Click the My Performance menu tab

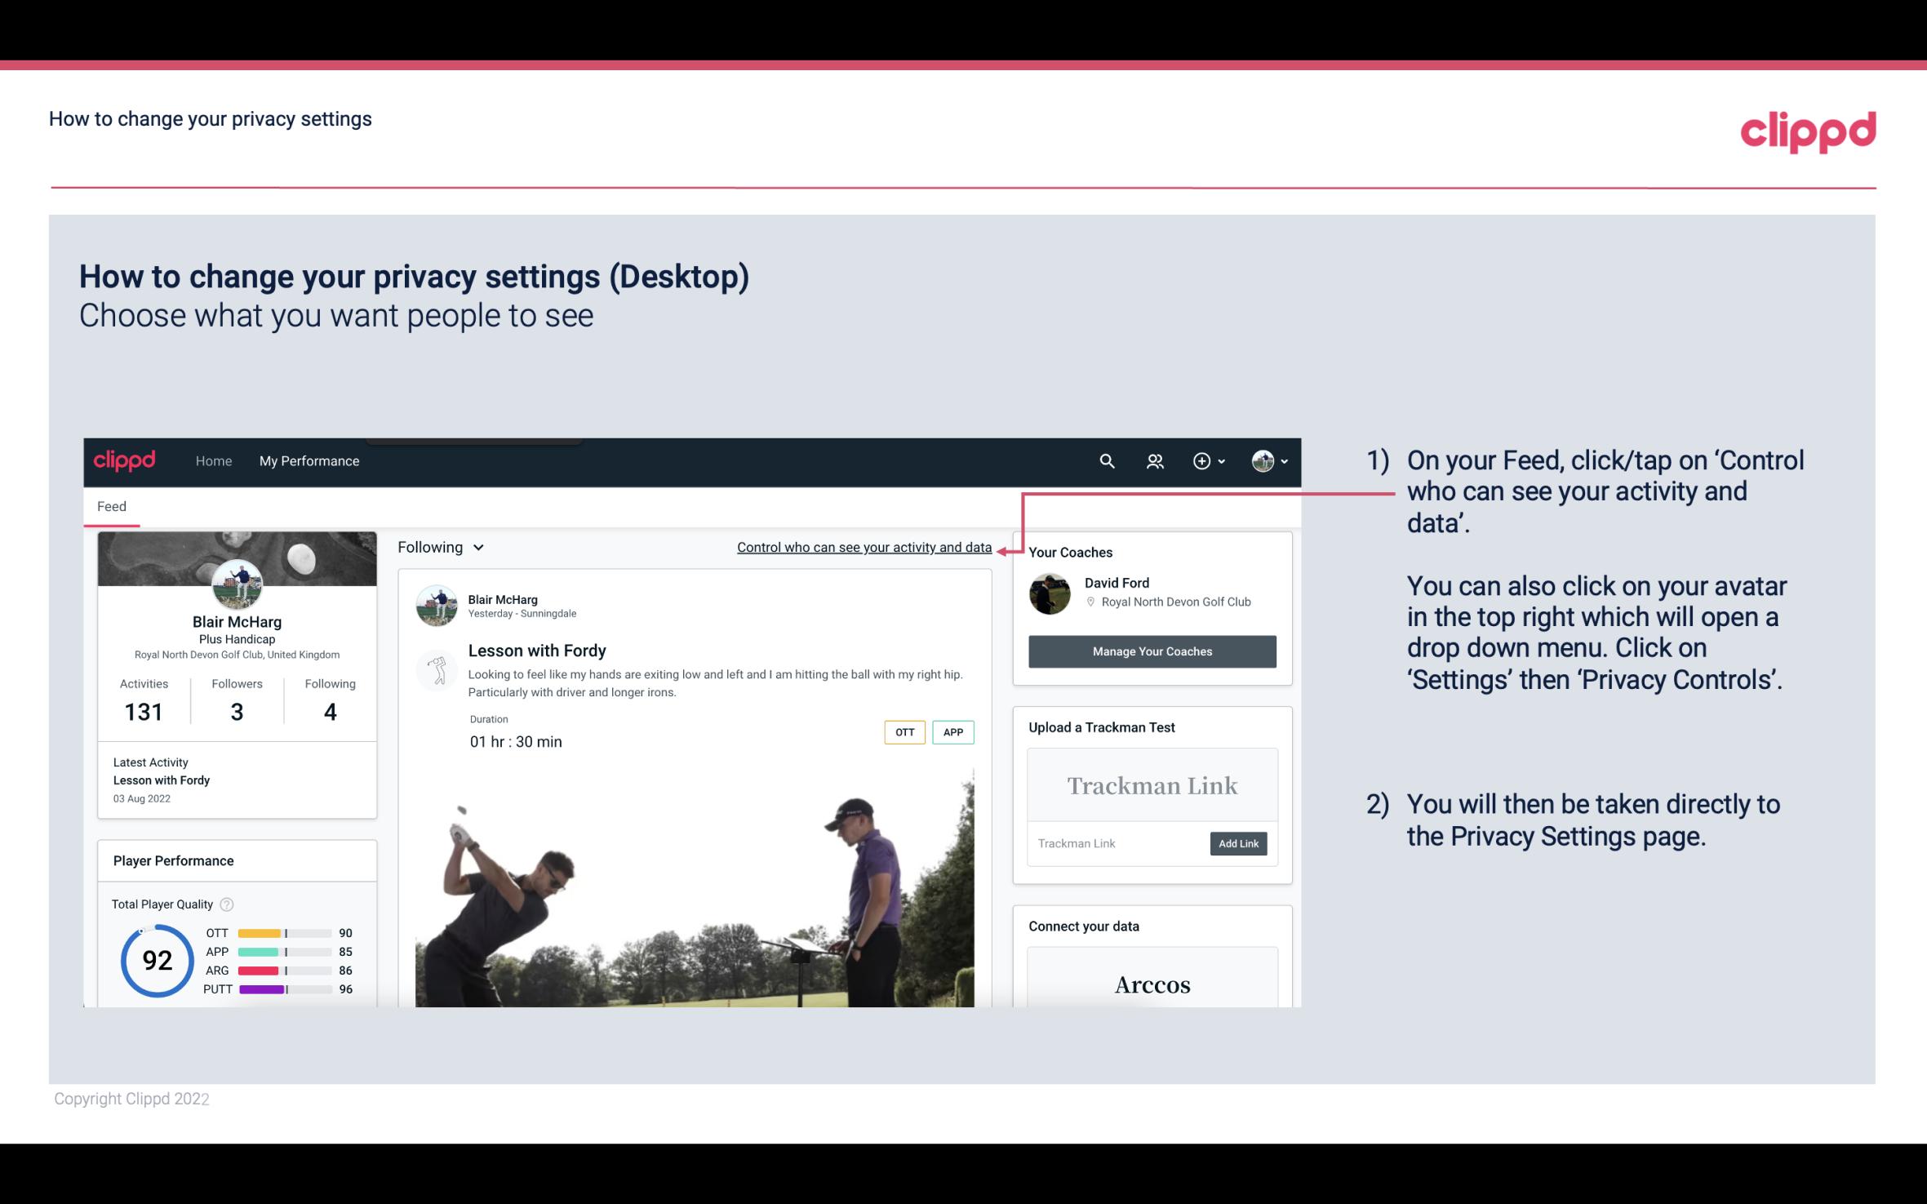pos(308,459)
